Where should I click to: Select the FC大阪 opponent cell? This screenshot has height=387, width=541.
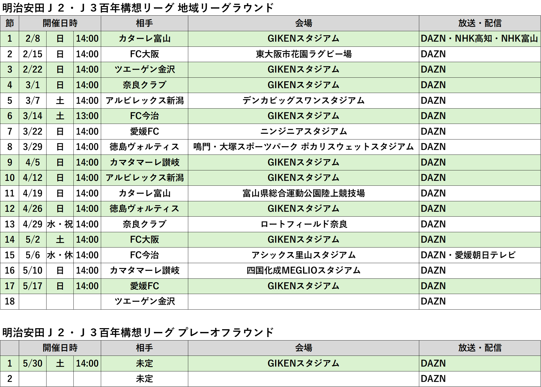pos(144,240)
